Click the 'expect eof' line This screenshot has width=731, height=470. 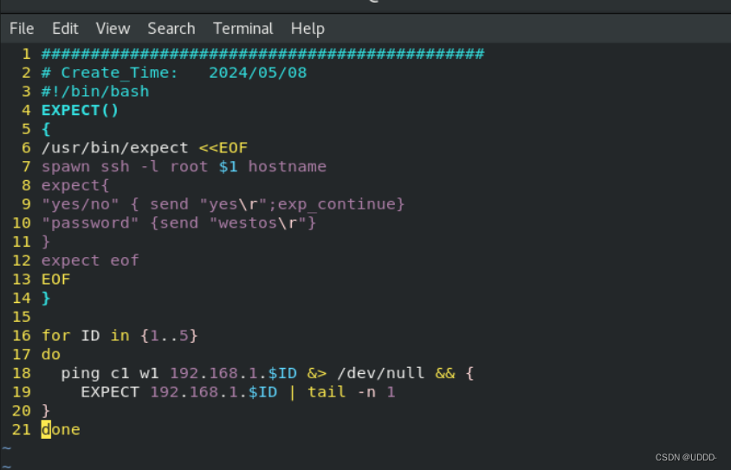pos(90,261)
